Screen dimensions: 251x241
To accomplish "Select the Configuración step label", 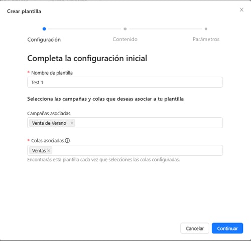I will tap(44, 40).
